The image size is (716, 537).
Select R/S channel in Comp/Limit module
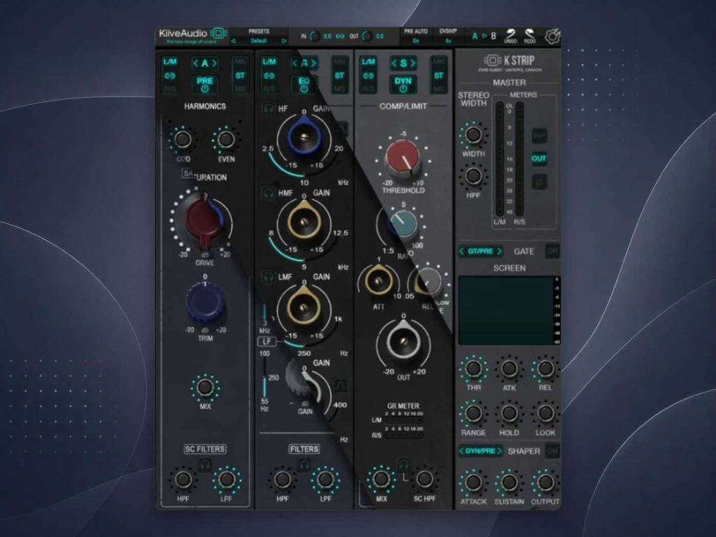tap(368, 89)
